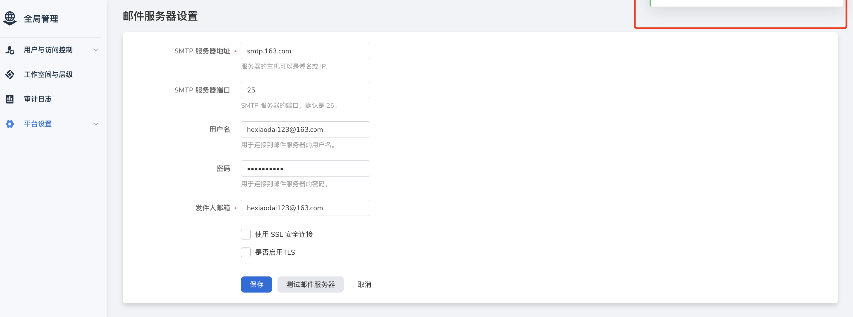The image size is (853, 317).
Task: Expand the 用户与访问控制 chevron
Action: pos(96,50)
